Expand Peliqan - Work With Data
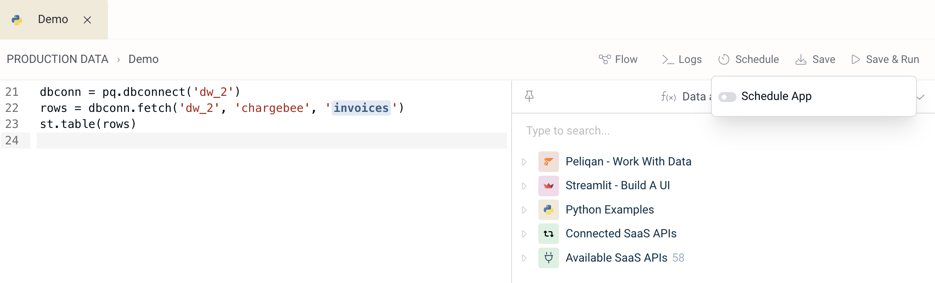The height and width of the screenshot is (283, 935). click(x=524, y=162)
